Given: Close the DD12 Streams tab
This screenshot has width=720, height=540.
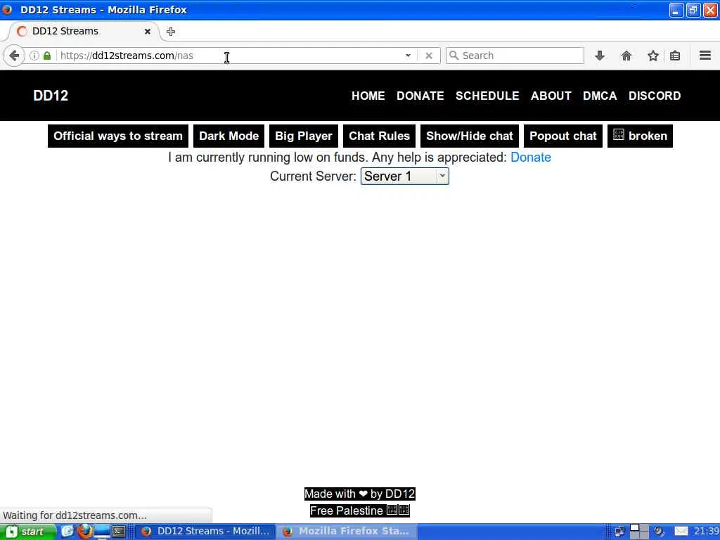Looking at the screenshot, I should (148, 32).
